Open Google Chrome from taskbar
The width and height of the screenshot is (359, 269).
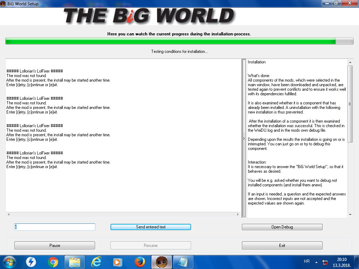pos(53,262)
